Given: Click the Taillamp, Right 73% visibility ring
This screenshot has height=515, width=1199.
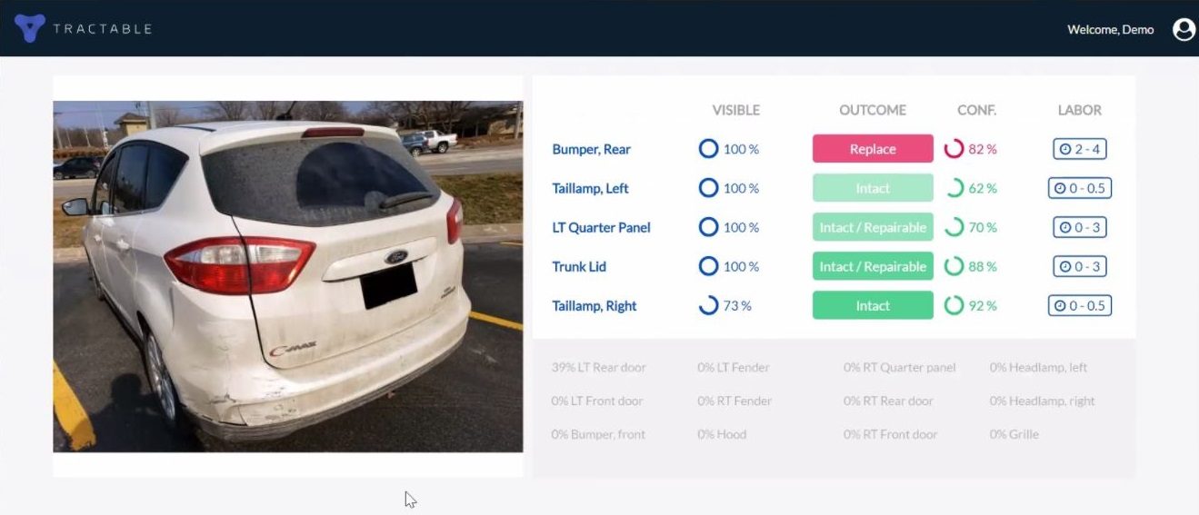Looking at the screenshot, I should (x=708, y=306).
